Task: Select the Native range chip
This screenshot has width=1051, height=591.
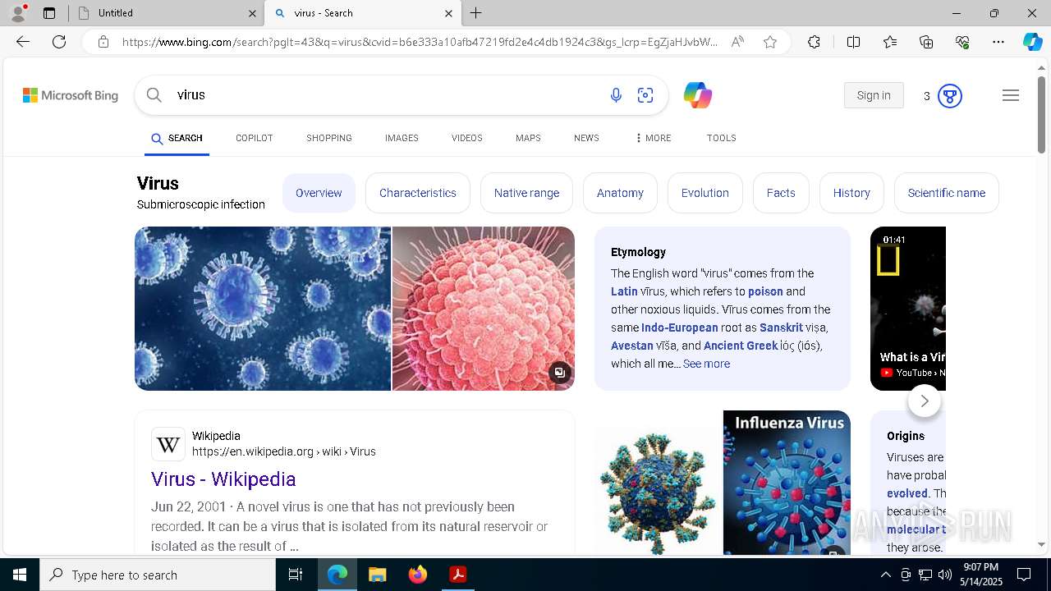Action: [x=526, y=193]
